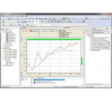This screenshot has height=101, width=112.
Task: Click the magnifier zoom icon in toolbar
Action: (89, 19)
